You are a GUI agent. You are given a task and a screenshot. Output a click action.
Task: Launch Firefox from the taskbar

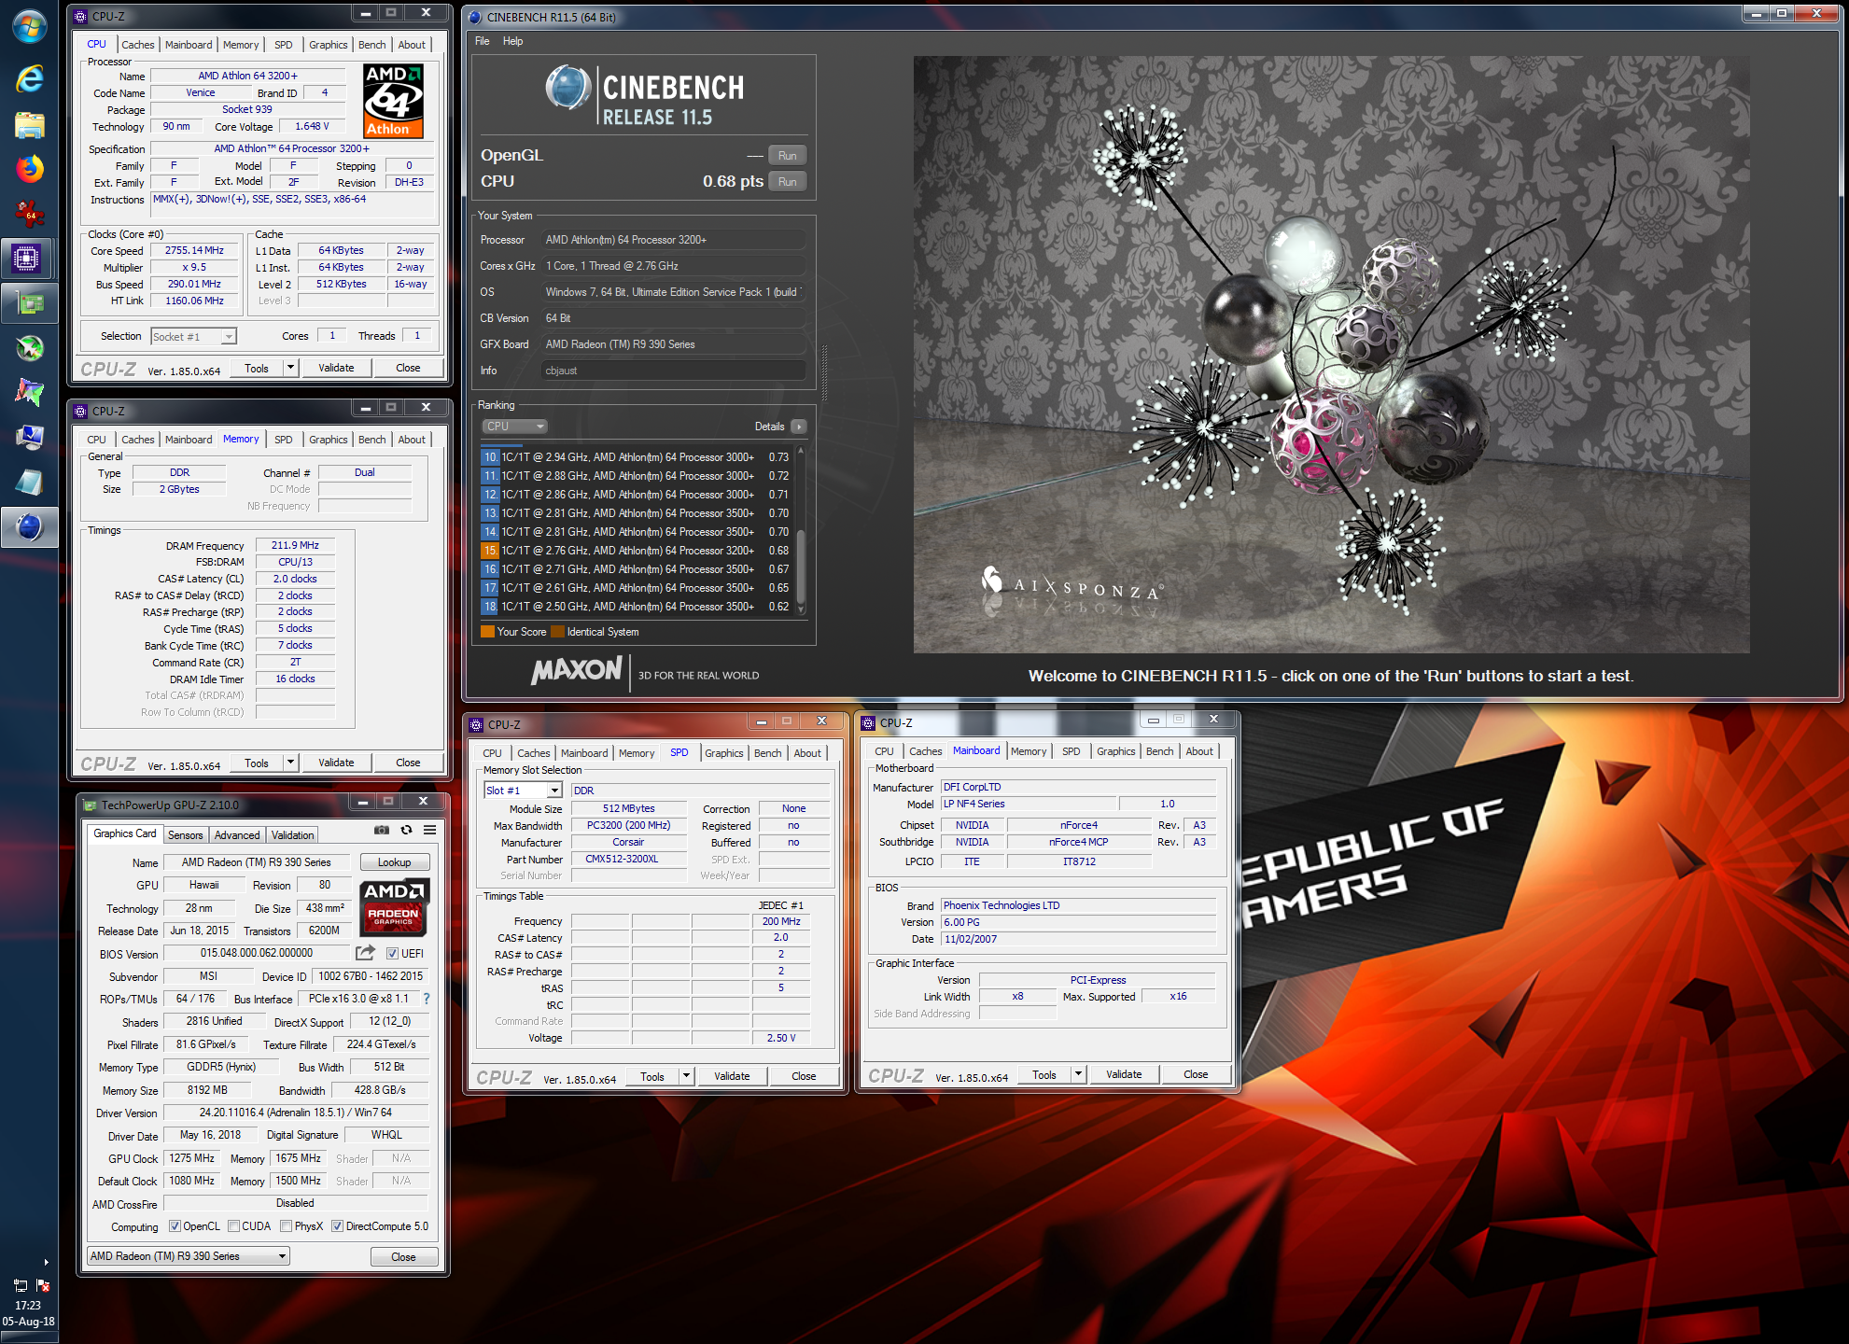[29, 169]
